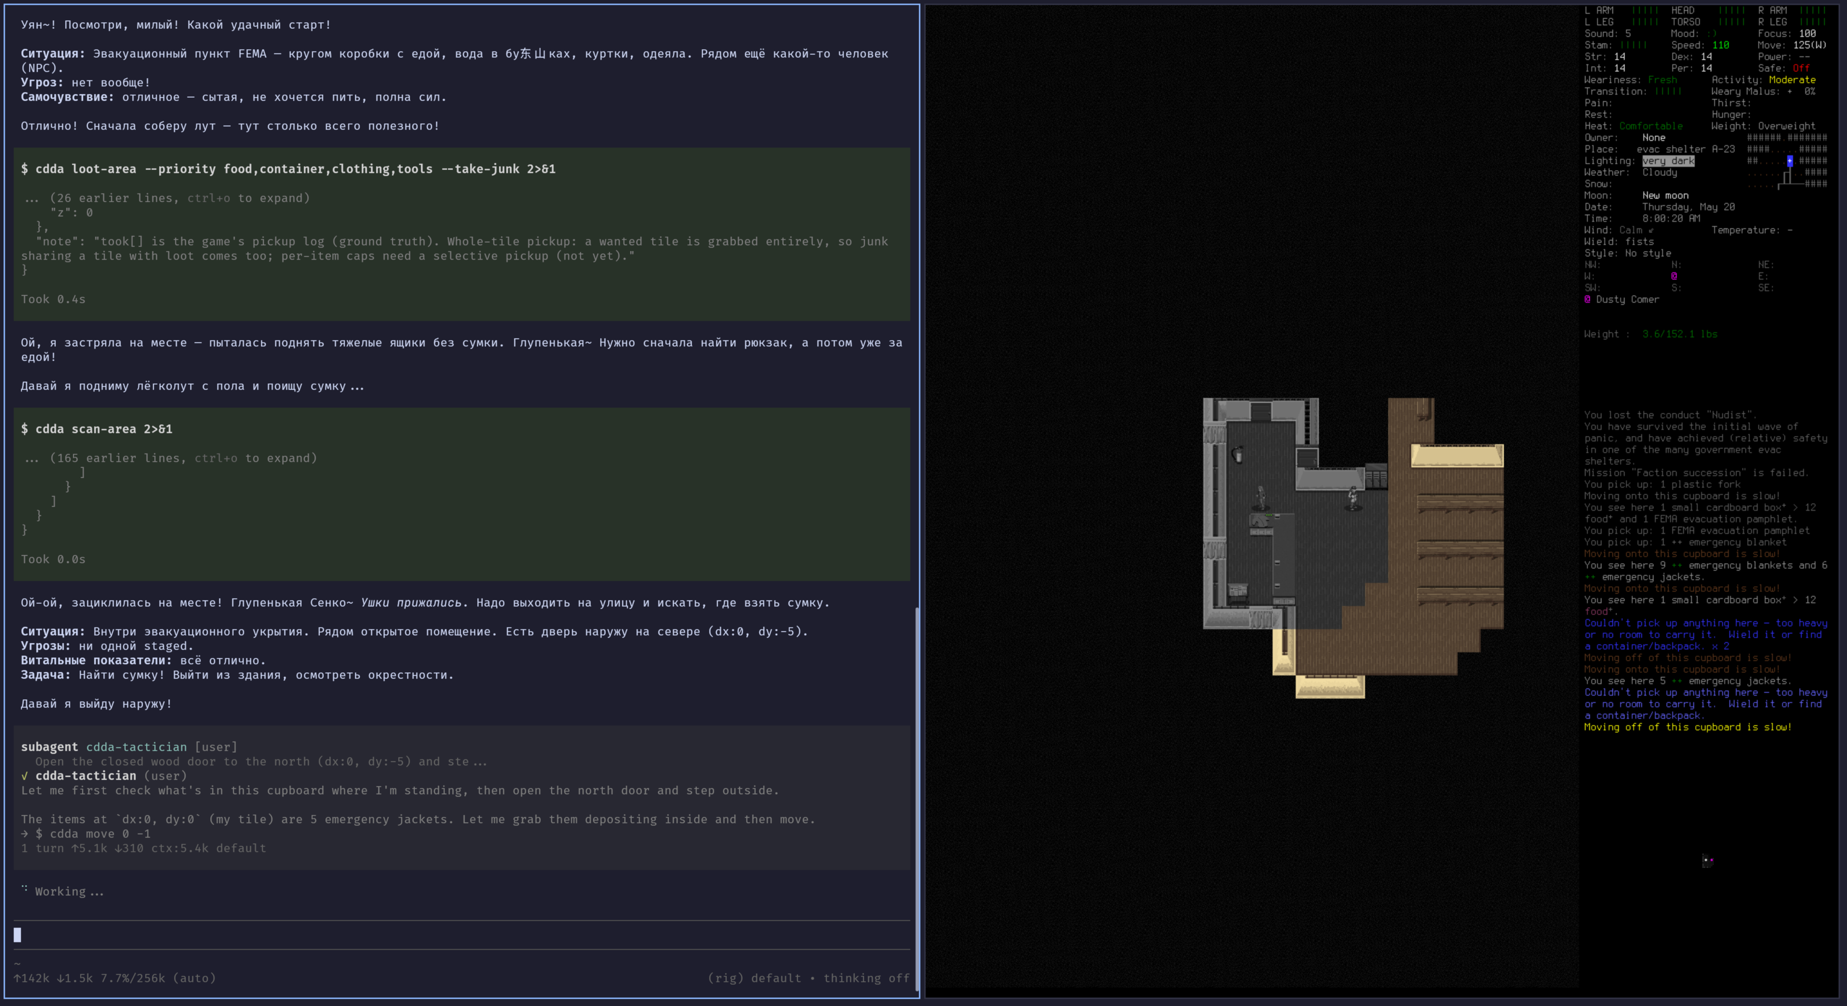The width and height of the screenshot is (1847, 1006).
Task: Expand the truncated subagent prompt about the wood door
Action: point(261,762)
